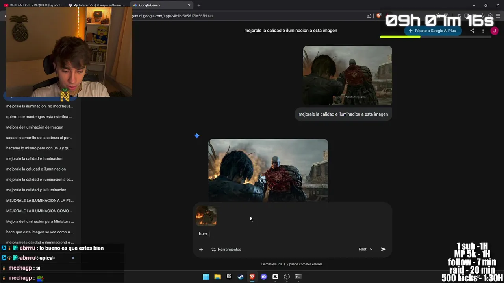The height and width of the screenshot is (283, 504).
Task: Click the Brave browser taskbar icon
Action: click(x=252, y=277)
